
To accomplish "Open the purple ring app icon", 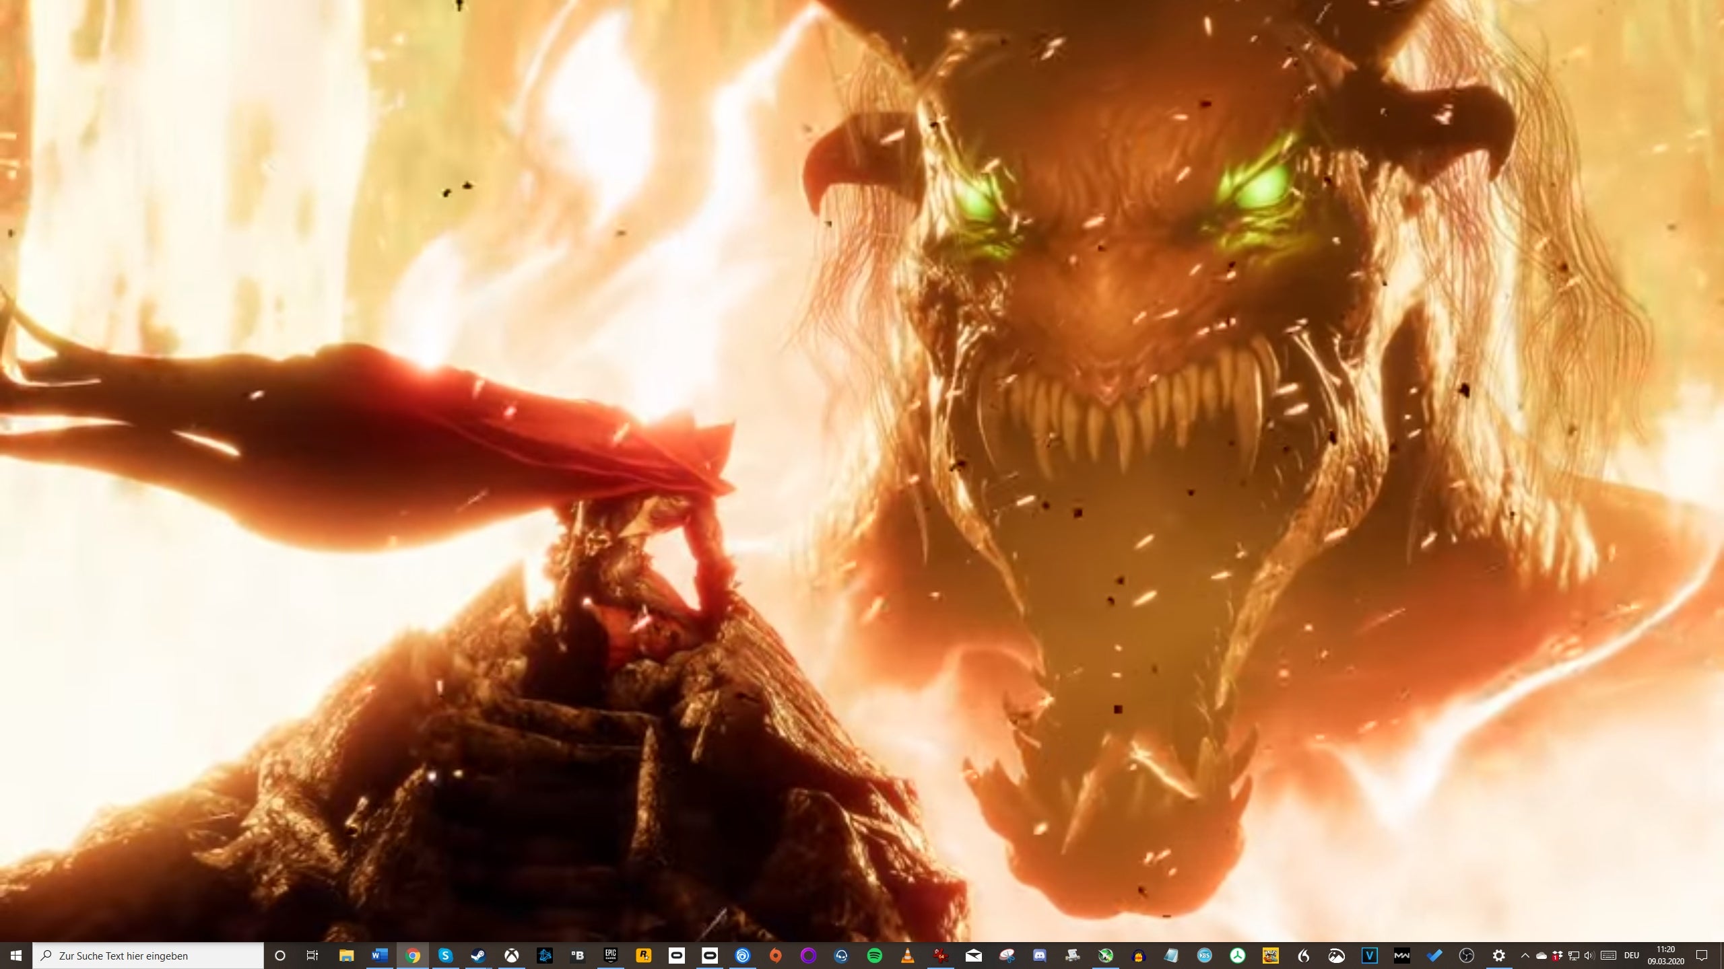I will [809, 956].
